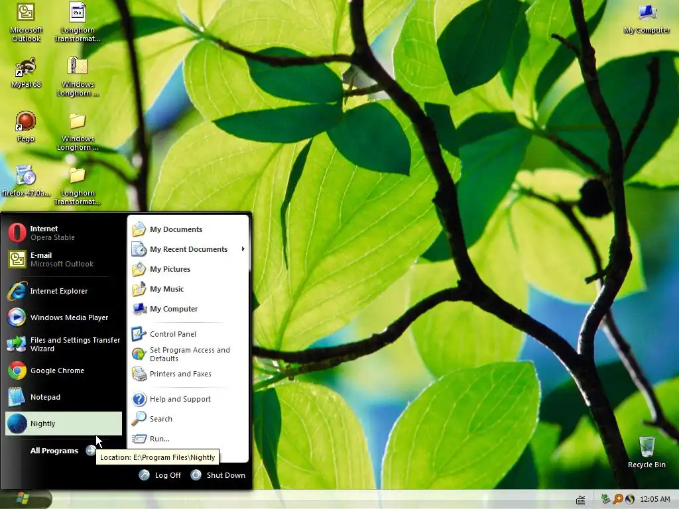The image size is (679, 509).
Task: Open Set Program Access and Defaults
Action: tap(188, 354)
